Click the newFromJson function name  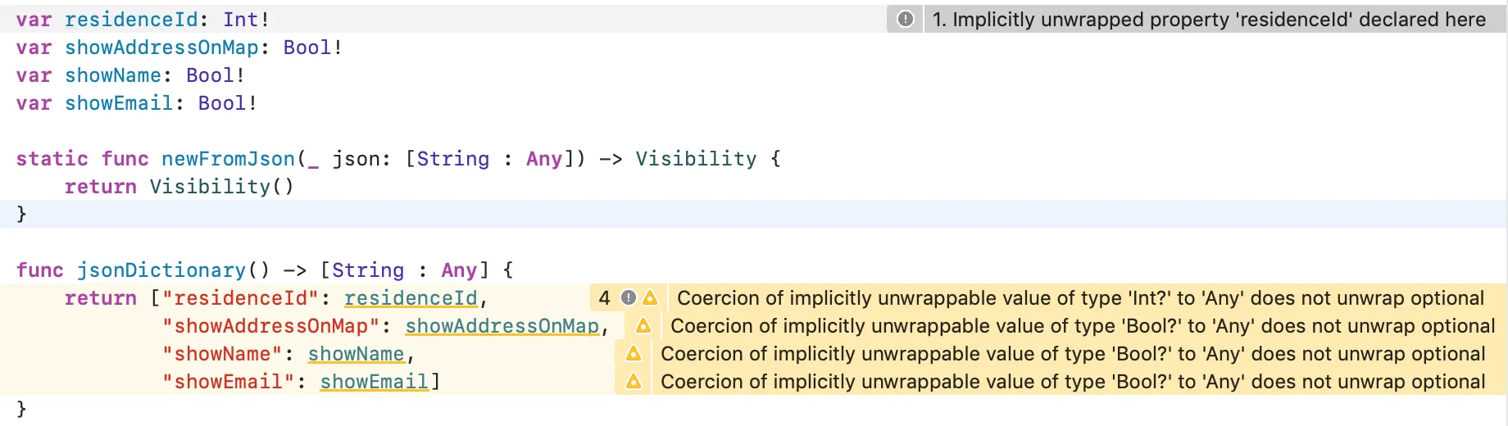[x=228, y=159]
